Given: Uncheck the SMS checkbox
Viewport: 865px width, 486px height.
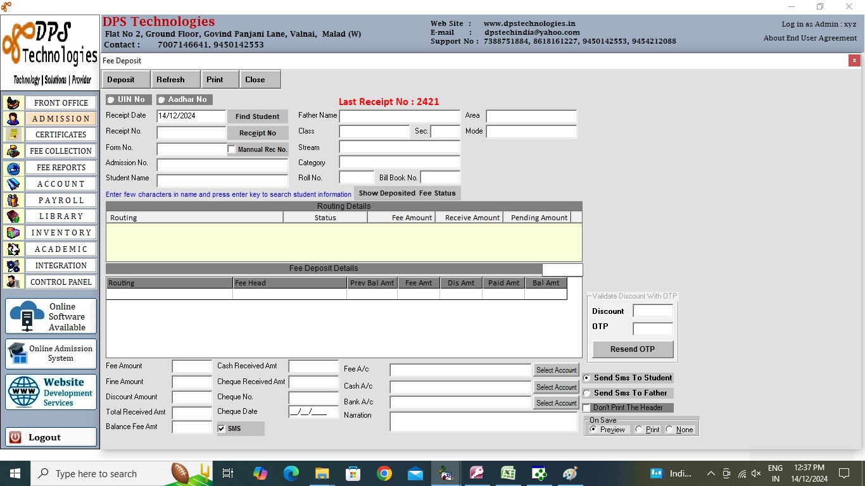Looking at the screenshot, I should [x=221, y=429].
